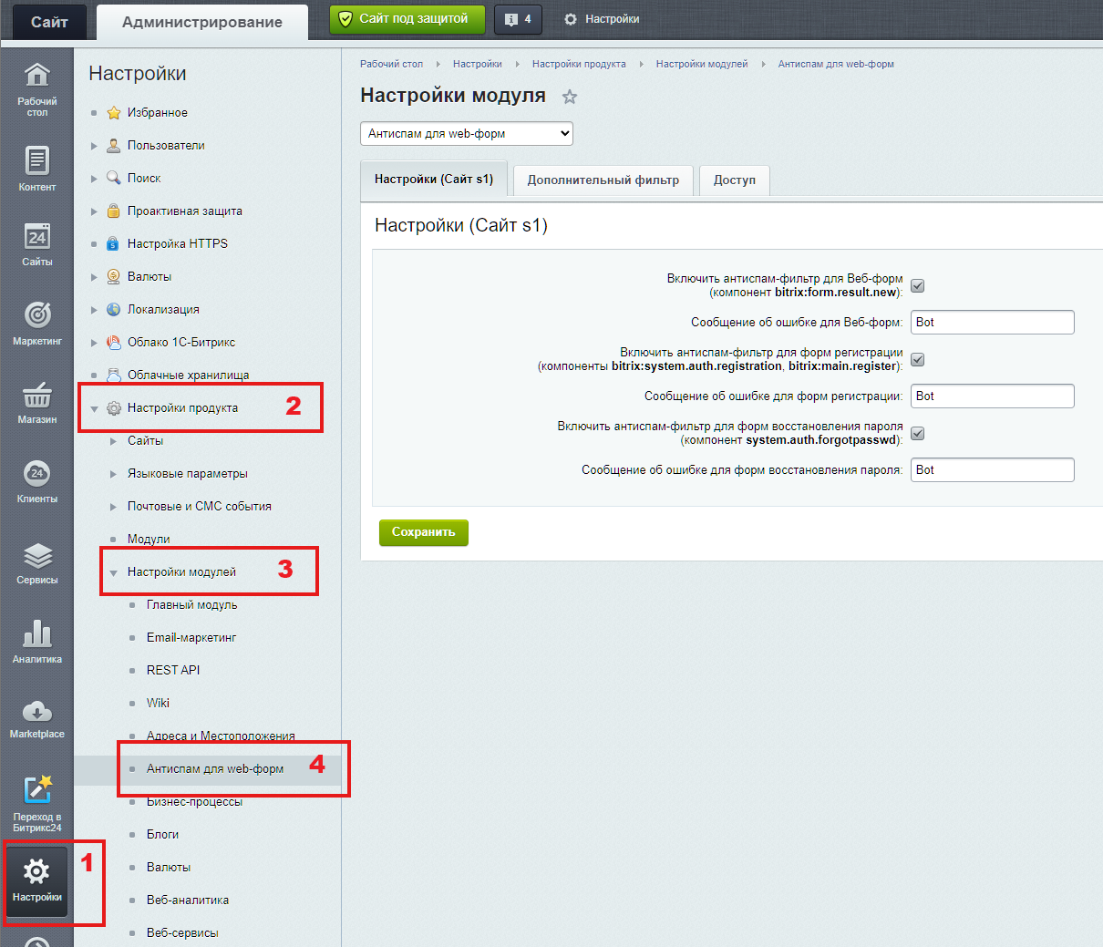Switch to the Сайт top tab
This screenshot has height=947, width=1103.
49,22
